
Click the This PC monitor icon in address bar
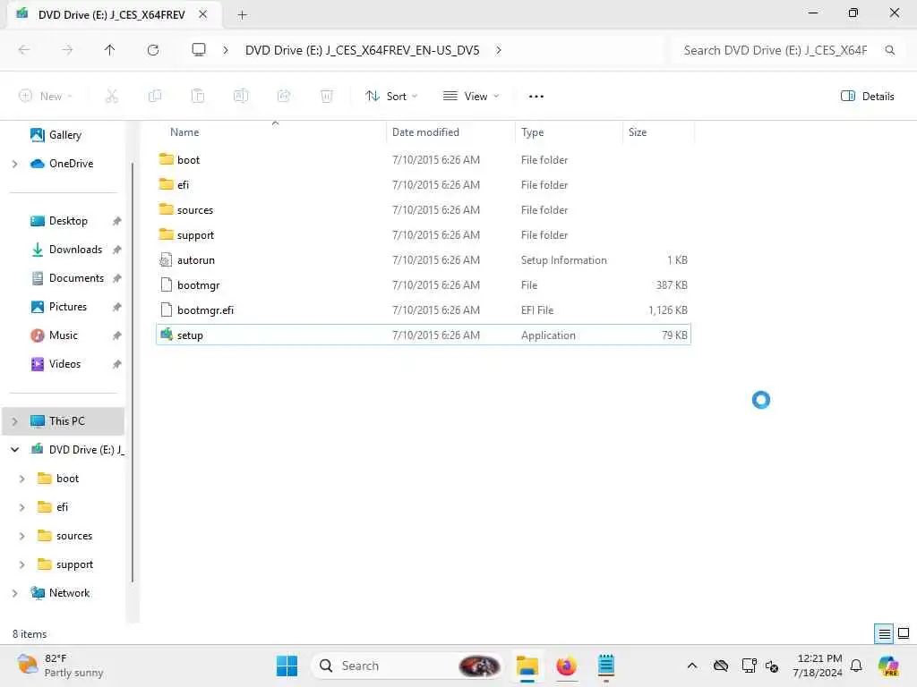199,50
